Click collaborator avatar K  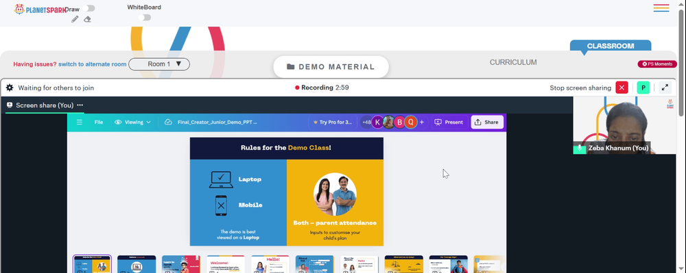(377, 122)
